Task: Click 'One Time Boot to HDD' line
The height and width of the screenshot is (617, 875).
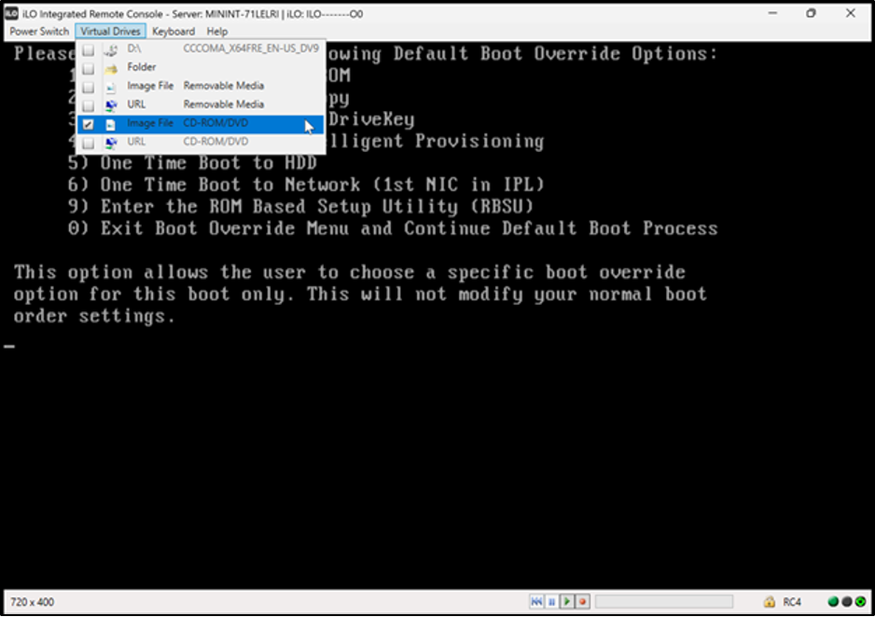Action: [192, 163]
